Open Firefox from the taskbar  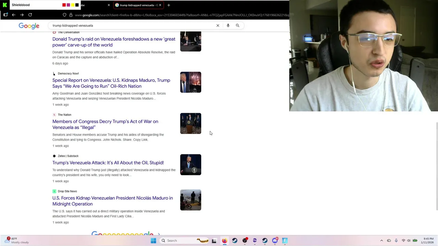coord(224,241)
